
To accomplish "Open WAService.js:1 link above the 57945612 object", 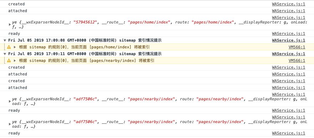I will (289, 17).
